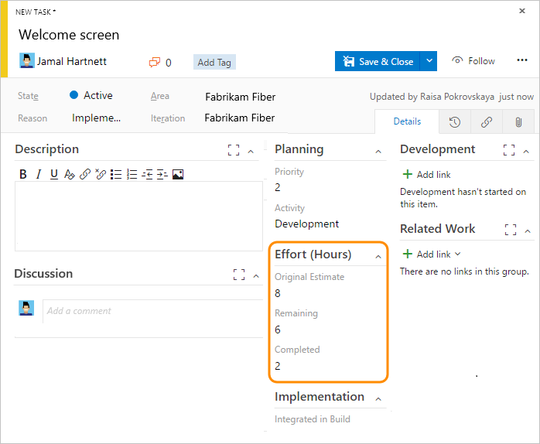Click the comments count icon
The image size is (540, 444).
coord(155,63)
